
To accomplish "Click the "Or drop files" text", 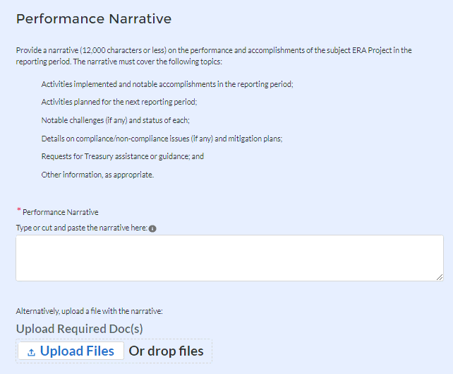I will coord(166,351).
